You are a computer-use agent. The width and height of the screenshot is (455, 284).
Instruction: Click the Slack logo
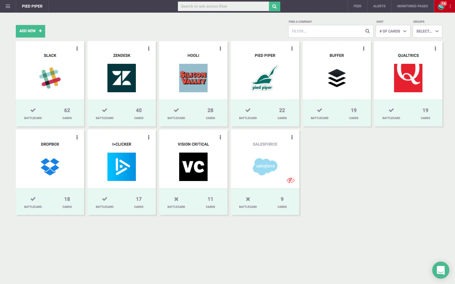pyautogui.click(x=50, y=78)
